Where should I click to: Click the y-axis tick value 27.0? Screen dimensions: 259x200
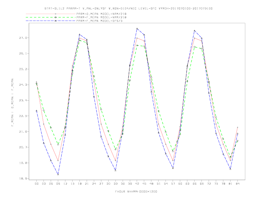tap(23, 38)
